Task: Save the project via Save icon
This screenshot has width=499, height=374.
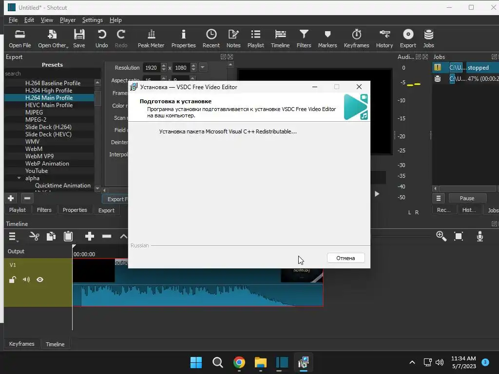Action: (79, 39)
